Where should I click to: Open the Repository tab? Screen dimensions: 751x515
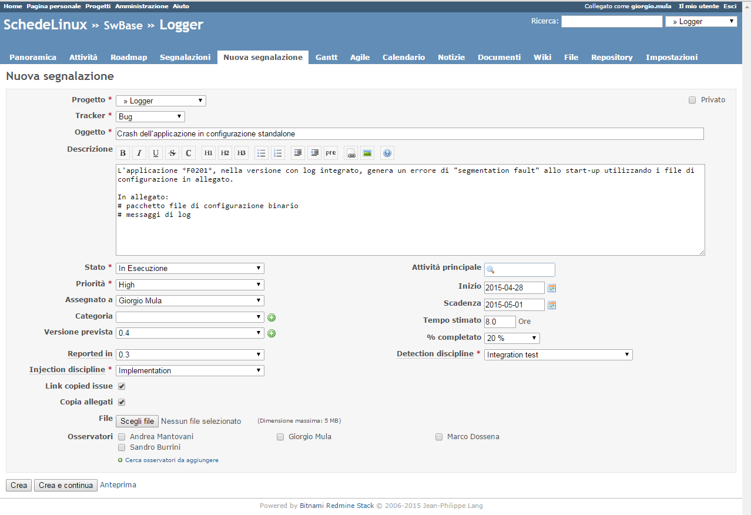pos(612,57)
